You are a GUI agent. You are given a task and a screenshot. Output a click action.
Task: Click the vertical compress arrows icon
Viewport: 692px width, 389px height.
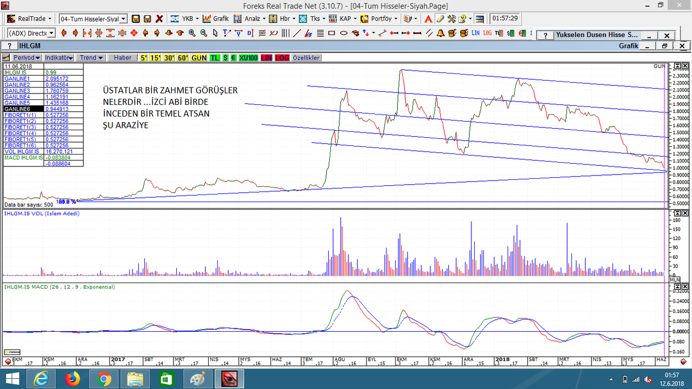[110, 33]
